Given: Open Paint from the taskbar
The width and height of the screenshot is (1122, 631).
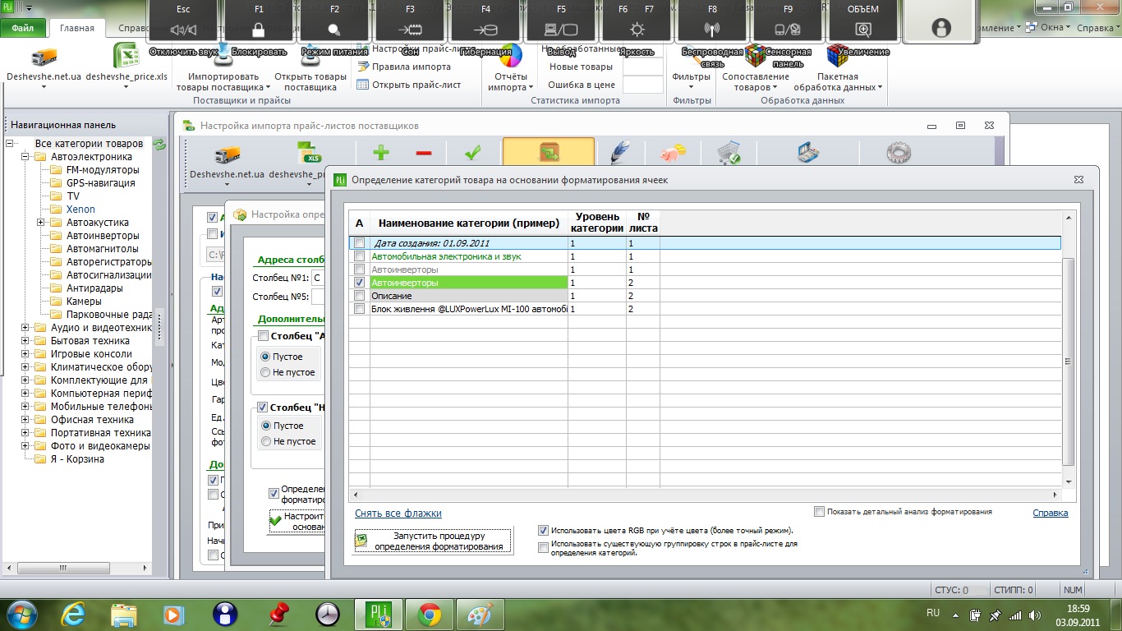Looking at the screenshot, I should click(x=480, y=614).
